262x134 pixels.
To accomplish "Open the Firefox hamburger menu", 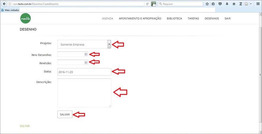I will pyautogui.click(x=258, y=4).
